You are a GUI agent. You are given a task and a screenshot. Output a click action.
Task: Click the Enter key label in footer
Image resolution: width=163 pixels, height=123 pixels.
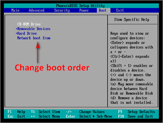click(70, 116)
